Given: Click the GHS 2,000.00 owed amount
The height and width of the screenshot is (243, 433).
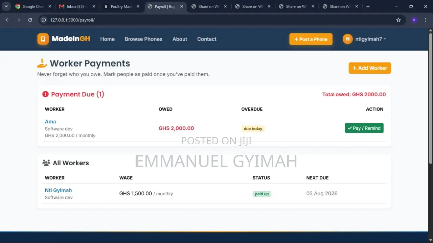Looking at the screenshot, I should click(x=176, y=128).
